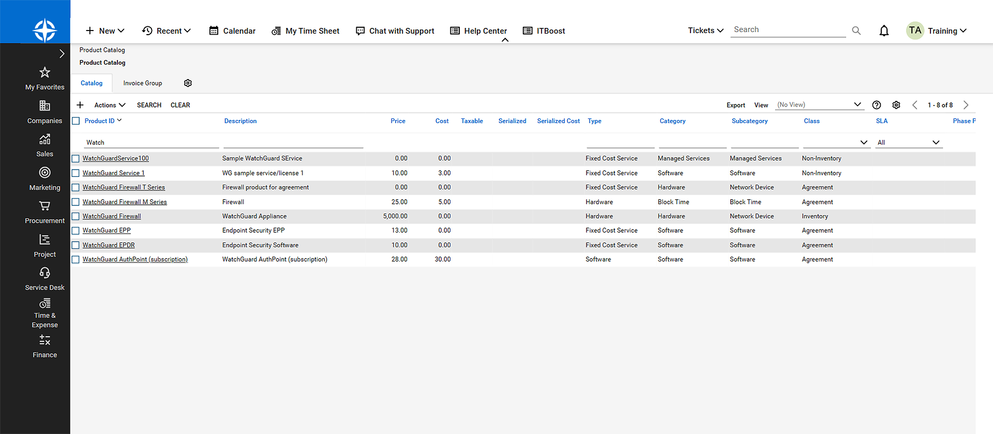The width and height of the screenshot is (993, 434).
Task: Open the Calendar menu item
Action: (232, 31)
